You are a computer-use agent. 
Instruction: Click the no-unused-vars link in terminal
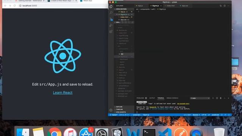tap(183, 104)
